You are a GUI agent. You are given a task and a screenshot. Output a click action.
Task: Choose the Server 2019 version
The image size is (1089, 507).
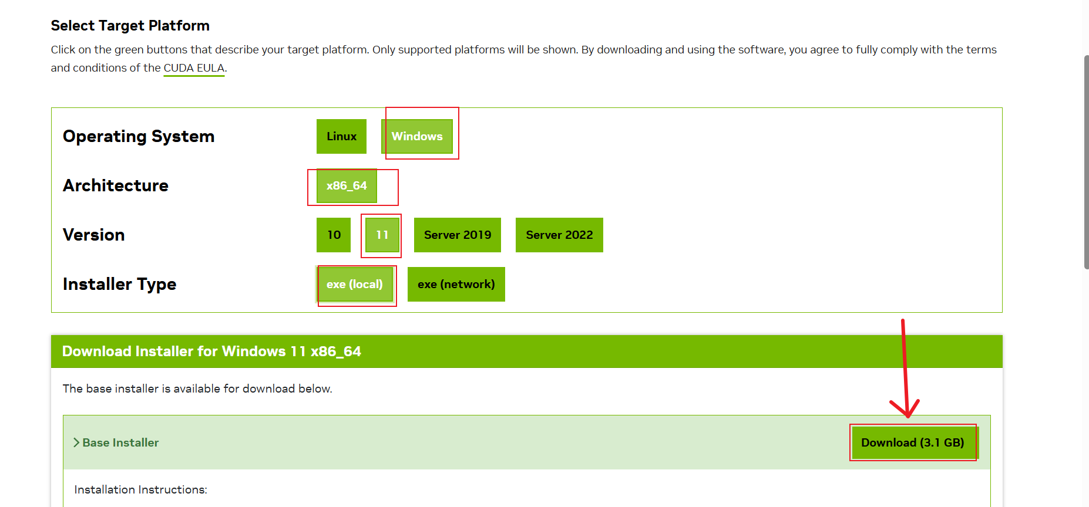(x=458, y=235)
